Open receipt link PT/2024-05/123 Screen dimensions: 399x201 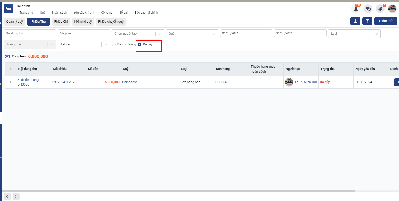[x=64, y=82]
